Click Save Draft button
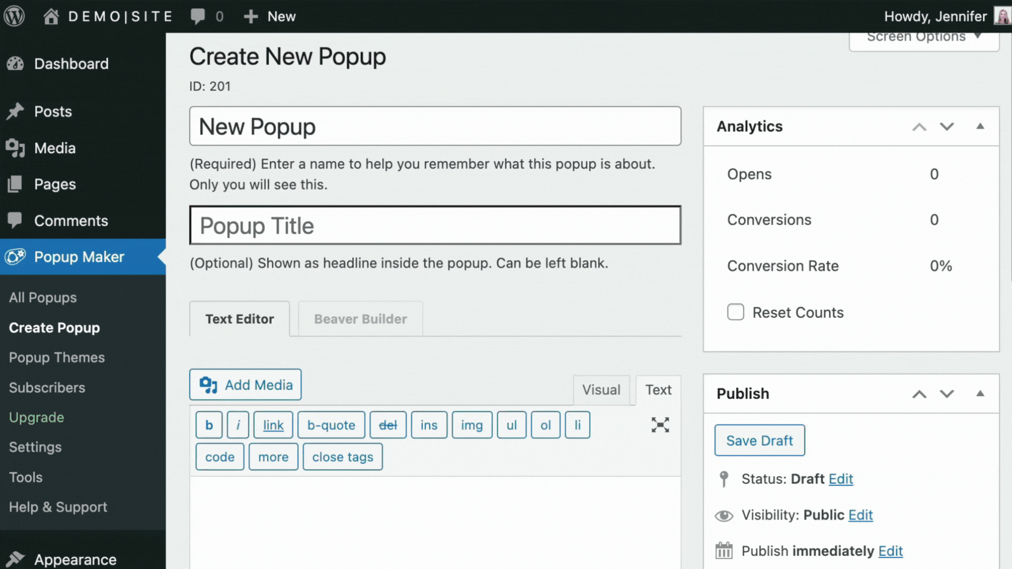Viewport: 1012px width, 569px height. [760, 440]
